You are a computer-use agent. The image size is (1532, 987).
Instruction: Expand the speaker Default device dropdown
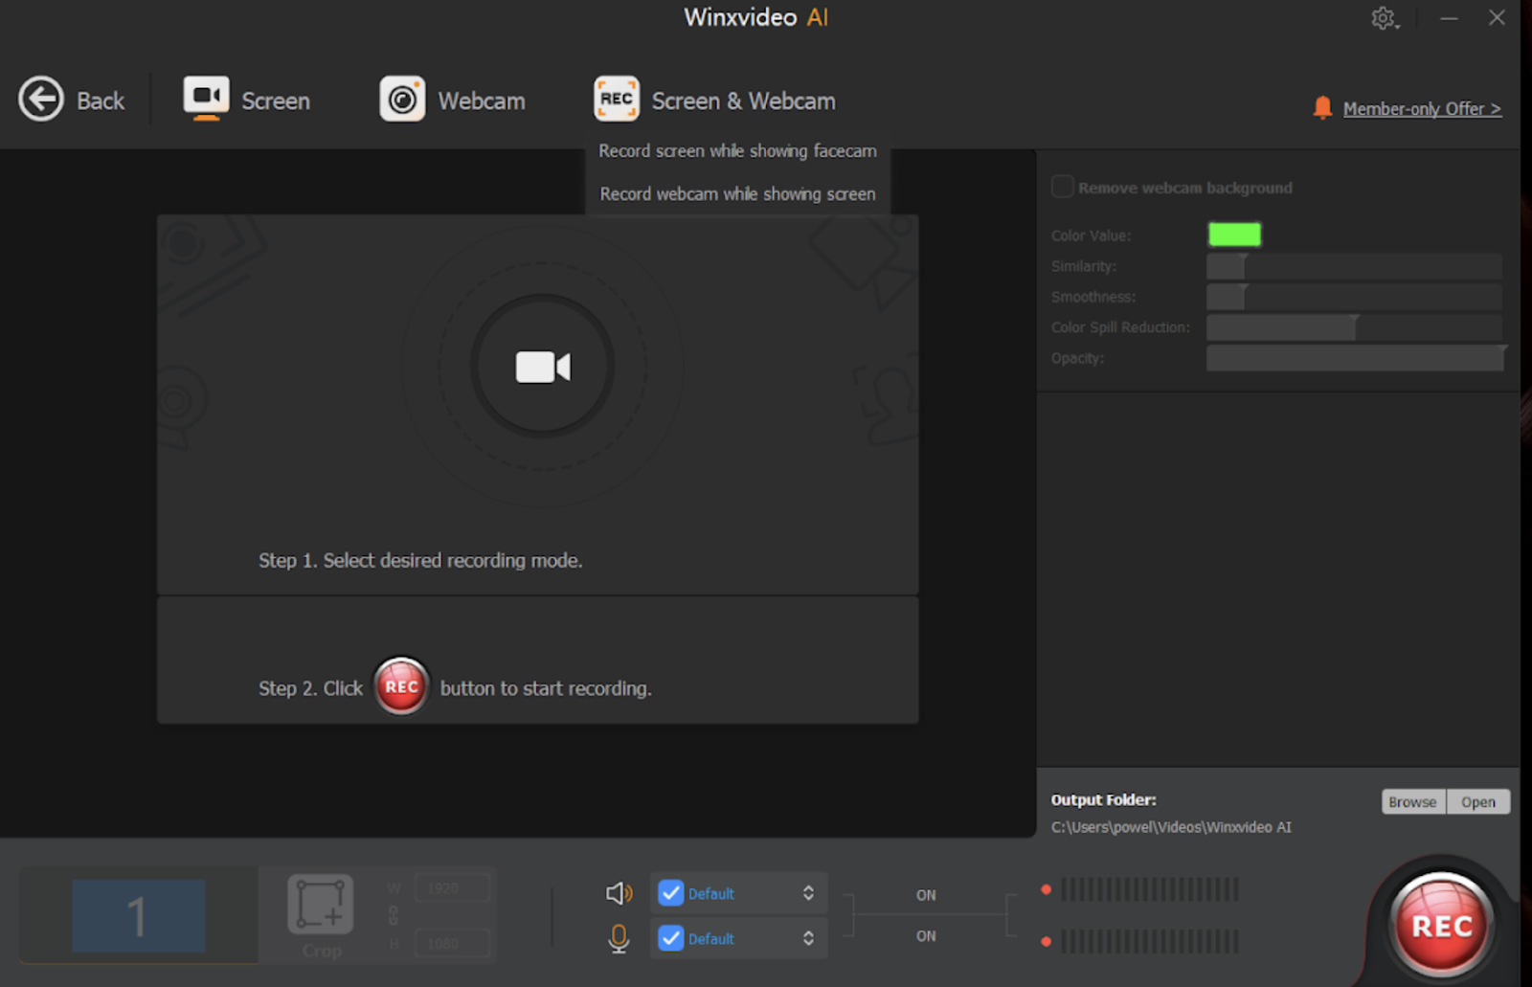tap(808, 893)
